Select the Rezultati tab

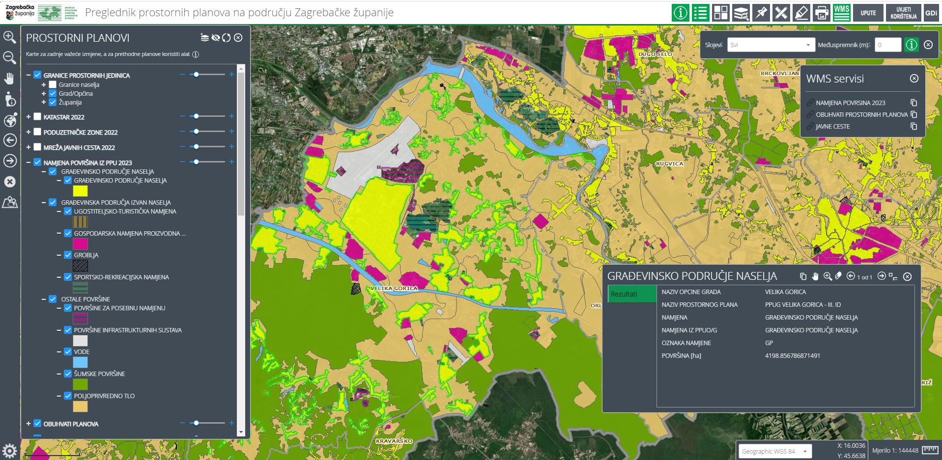click(631, 294)
